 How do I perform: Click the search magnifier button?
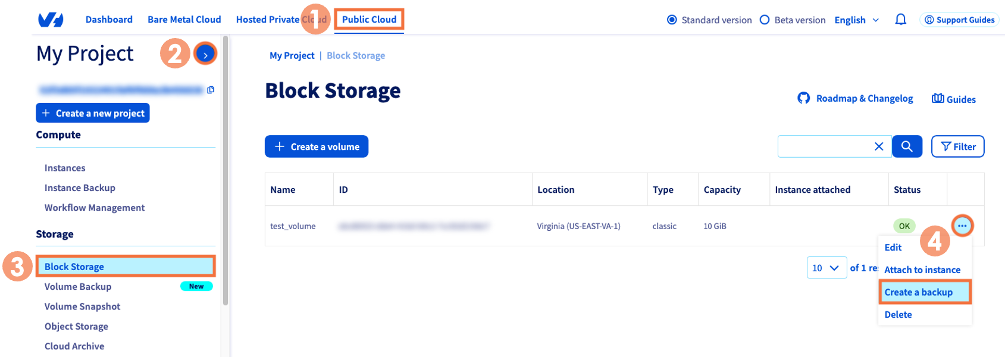pyautogui.click(x=907, y=146)
